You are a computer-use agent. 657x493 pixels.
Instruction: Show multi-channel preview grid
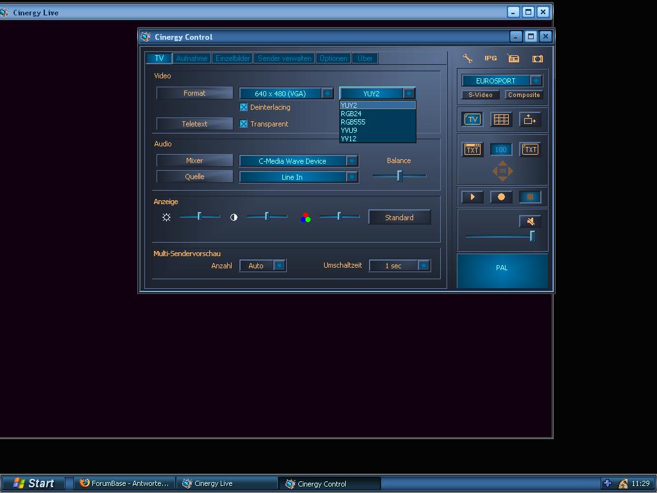[501, 119]
